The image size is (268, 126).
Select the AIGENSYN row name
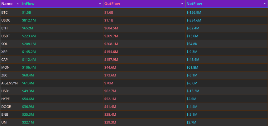(x=9, y=83)
